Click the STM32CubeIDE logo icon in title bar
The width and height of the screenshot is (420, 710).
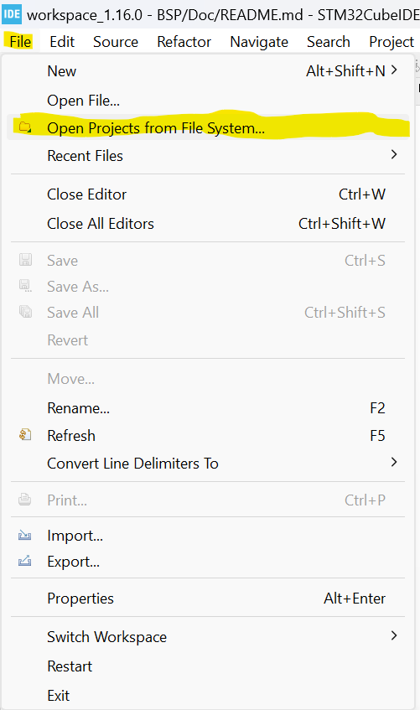pyautogui.click(x=12, y=14)
